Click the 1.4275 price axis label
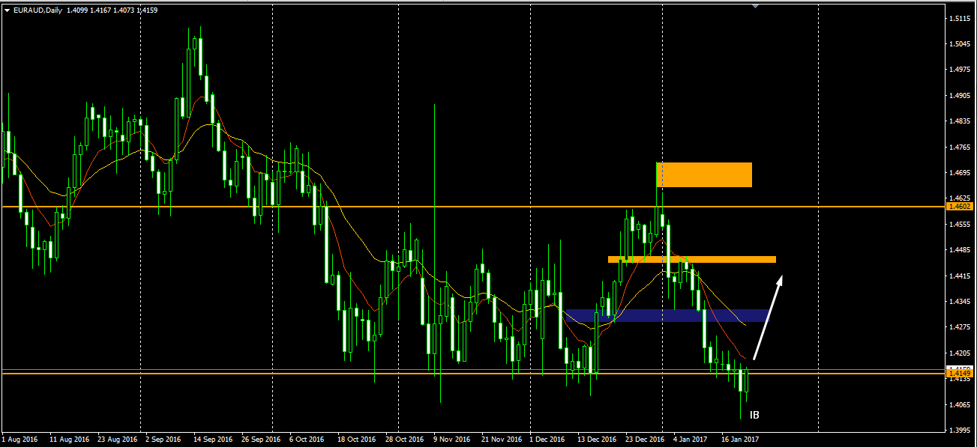Image resolution: width=977 pixels, height=447 pixels. click(959, 326)
